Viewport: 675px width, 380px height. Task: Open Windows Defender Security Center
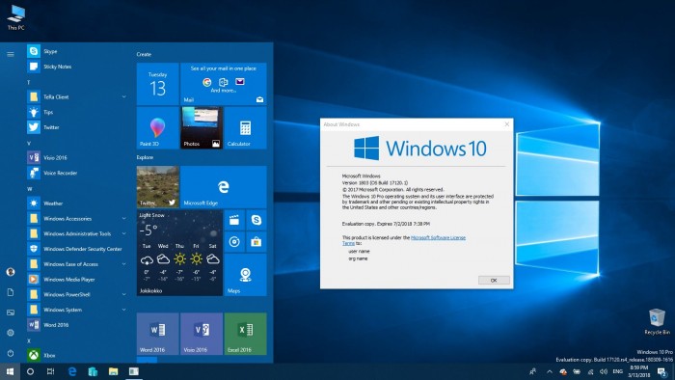77,249
